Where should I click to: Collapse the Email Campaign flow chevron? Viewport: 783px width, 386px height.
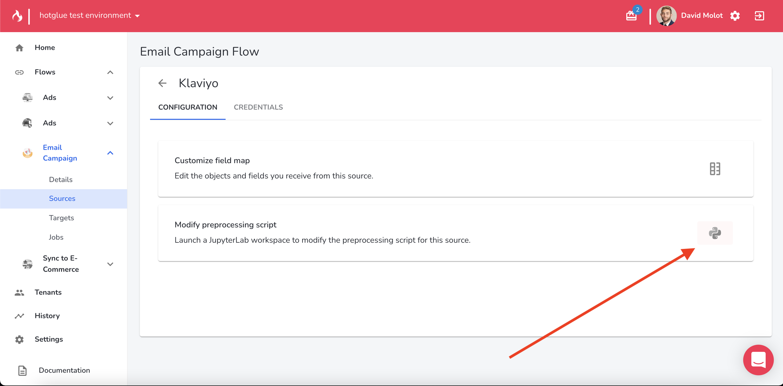pos(110,153)
